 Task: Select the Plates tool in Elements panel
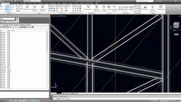coord(12,8)
